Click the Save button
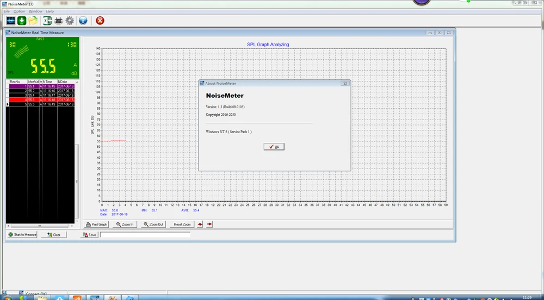 (90, 235)
